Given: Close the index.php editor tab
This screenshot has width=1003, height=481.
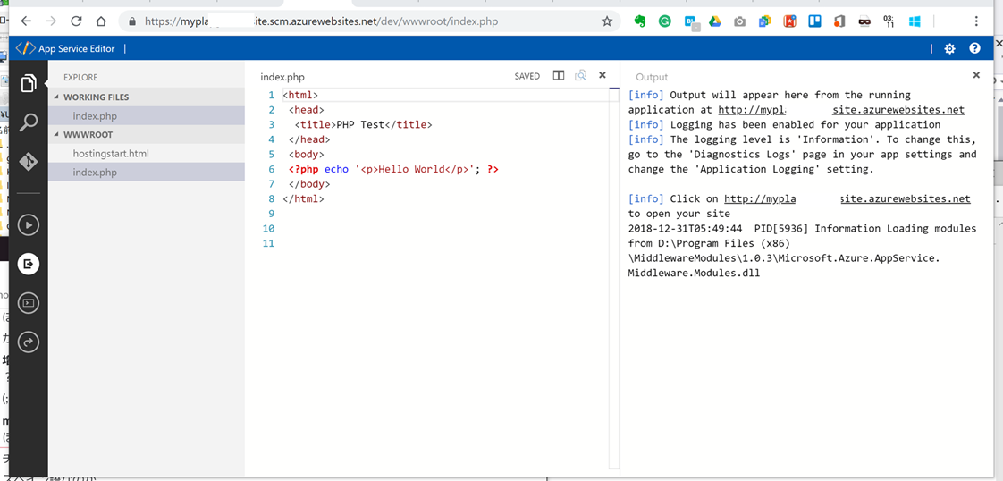Looking at the screenshot, I should point(602,75).
